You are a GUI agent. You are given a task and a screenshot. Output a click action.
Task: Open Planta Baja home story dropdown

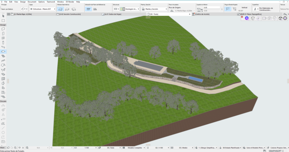tap(182, 11)
